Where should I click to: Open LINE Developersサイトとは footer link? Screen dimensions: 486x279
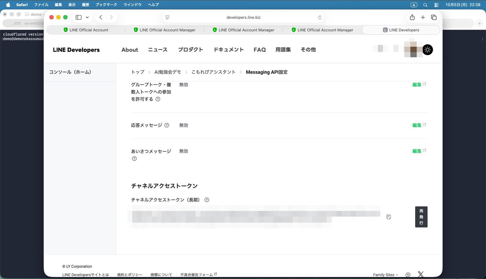85,275
